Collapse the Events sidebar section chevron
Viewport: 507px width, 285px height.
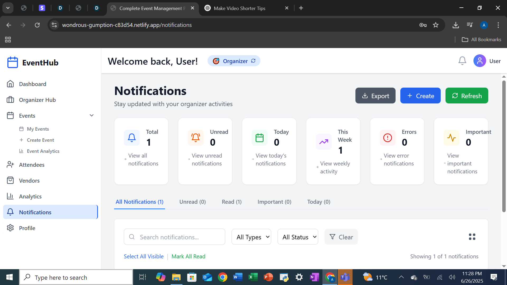pyautogui.click(x=92, y=116)
